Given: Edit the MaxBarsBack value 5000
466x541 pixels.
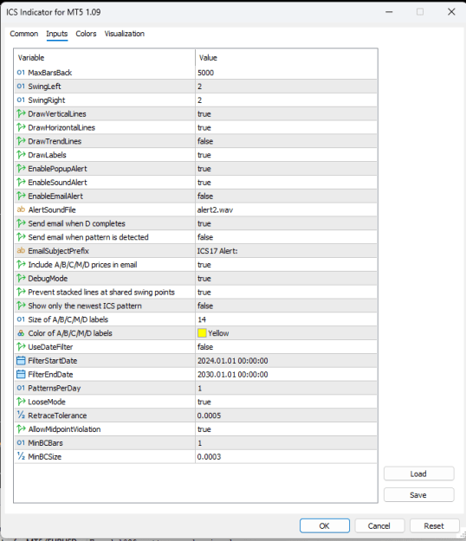Looking at the screenshot, I should click(286, 73).
